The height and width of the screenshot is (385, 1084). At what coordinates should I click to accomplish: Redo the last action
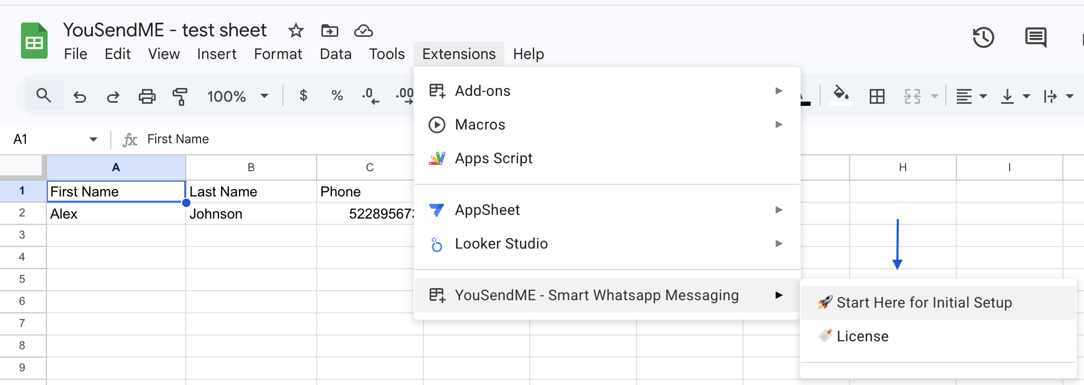pyautogui.click(x=113, y=96)
